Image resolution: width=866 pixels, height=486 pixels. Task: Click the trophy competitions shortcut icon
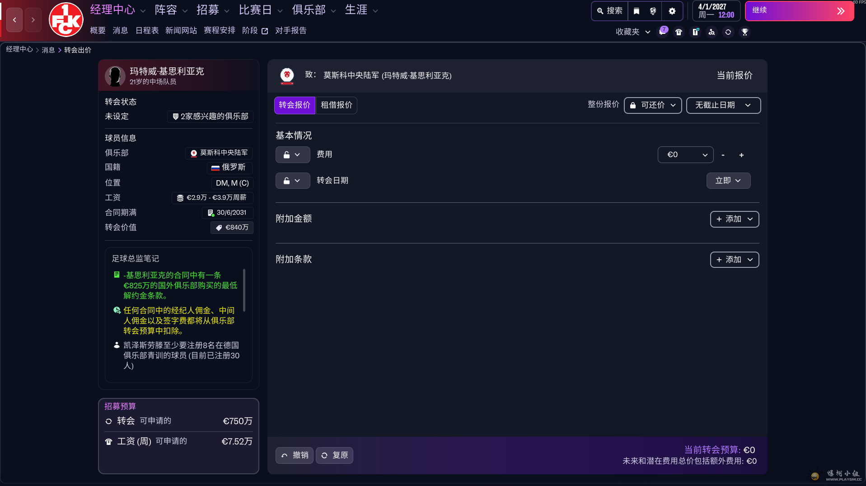[x=745, y=32]
